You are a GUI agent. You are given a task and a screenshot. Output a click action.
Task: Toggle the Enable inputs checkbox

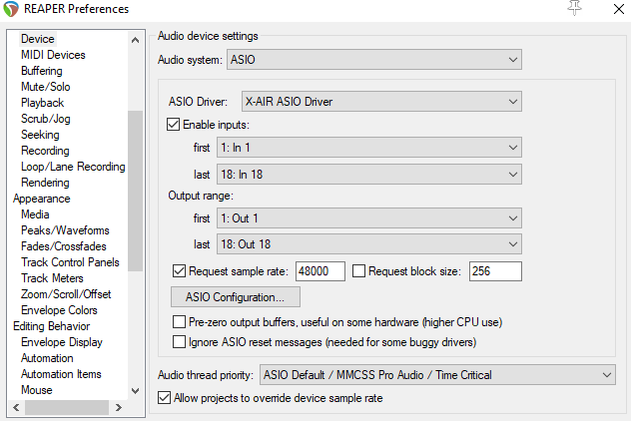click(x=173, y=125)
